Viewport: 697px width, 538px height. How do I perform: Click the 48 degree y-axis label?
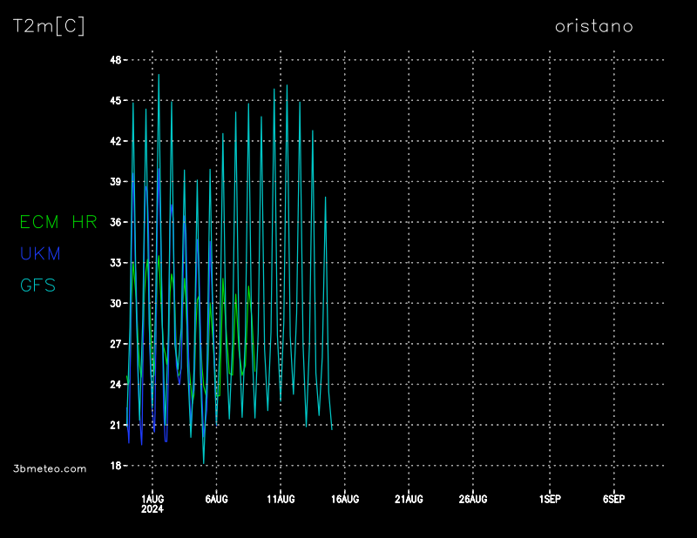(115, 59)
